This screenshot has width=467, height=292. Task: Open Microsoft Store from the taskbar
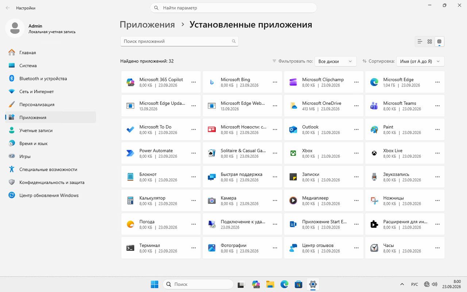298,284
